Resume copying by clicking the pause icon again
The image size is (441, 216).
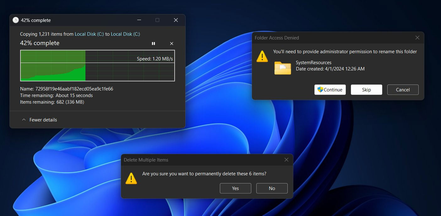coord(153,44)
